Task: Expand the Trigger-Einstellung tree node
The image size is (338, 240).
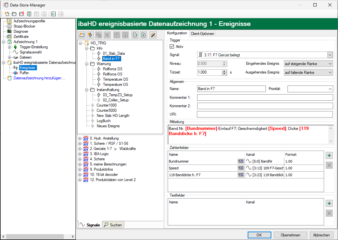Action: pyautogui.click(x=9, y=47)
